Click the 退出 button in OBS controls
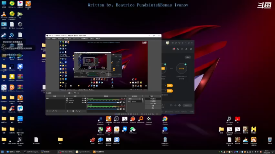The image size is (275, 154). coord(153,108)
